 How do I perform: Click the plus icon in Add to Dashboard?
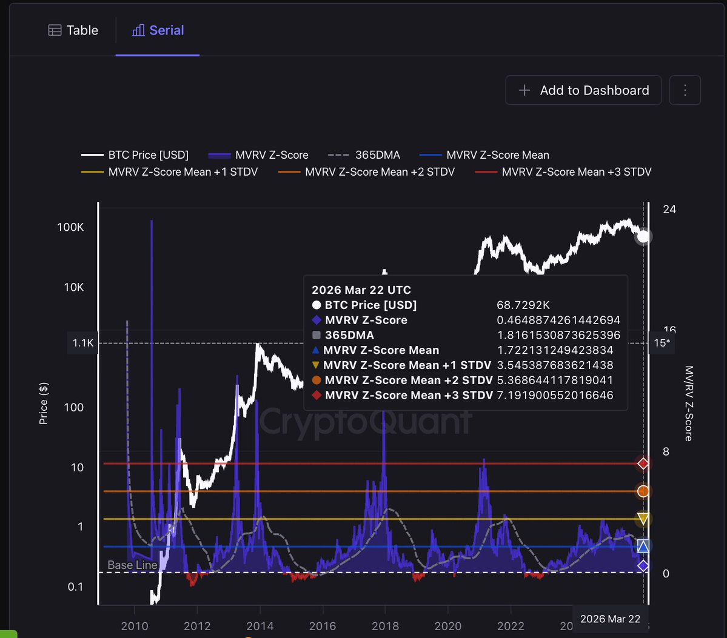[524, 90]
